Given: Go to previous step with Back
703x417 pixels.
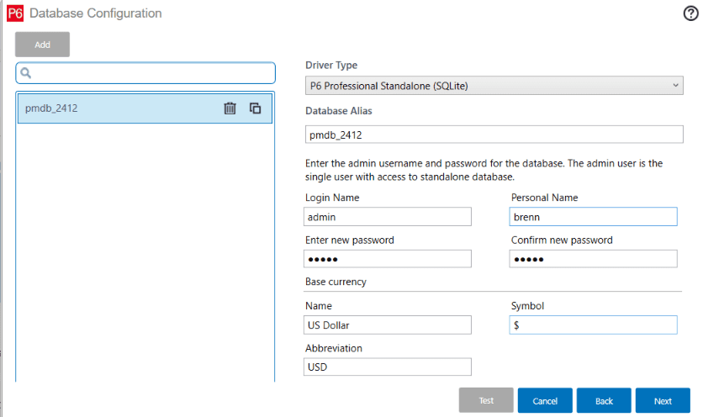Looking at the screenshot, I should click(604, 401).
